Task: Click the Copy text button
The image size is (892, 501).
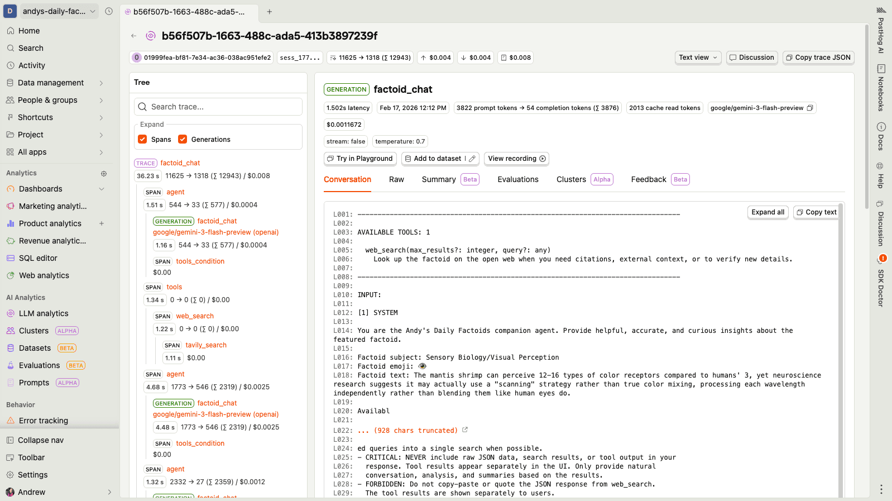Action: pos(816,212)
